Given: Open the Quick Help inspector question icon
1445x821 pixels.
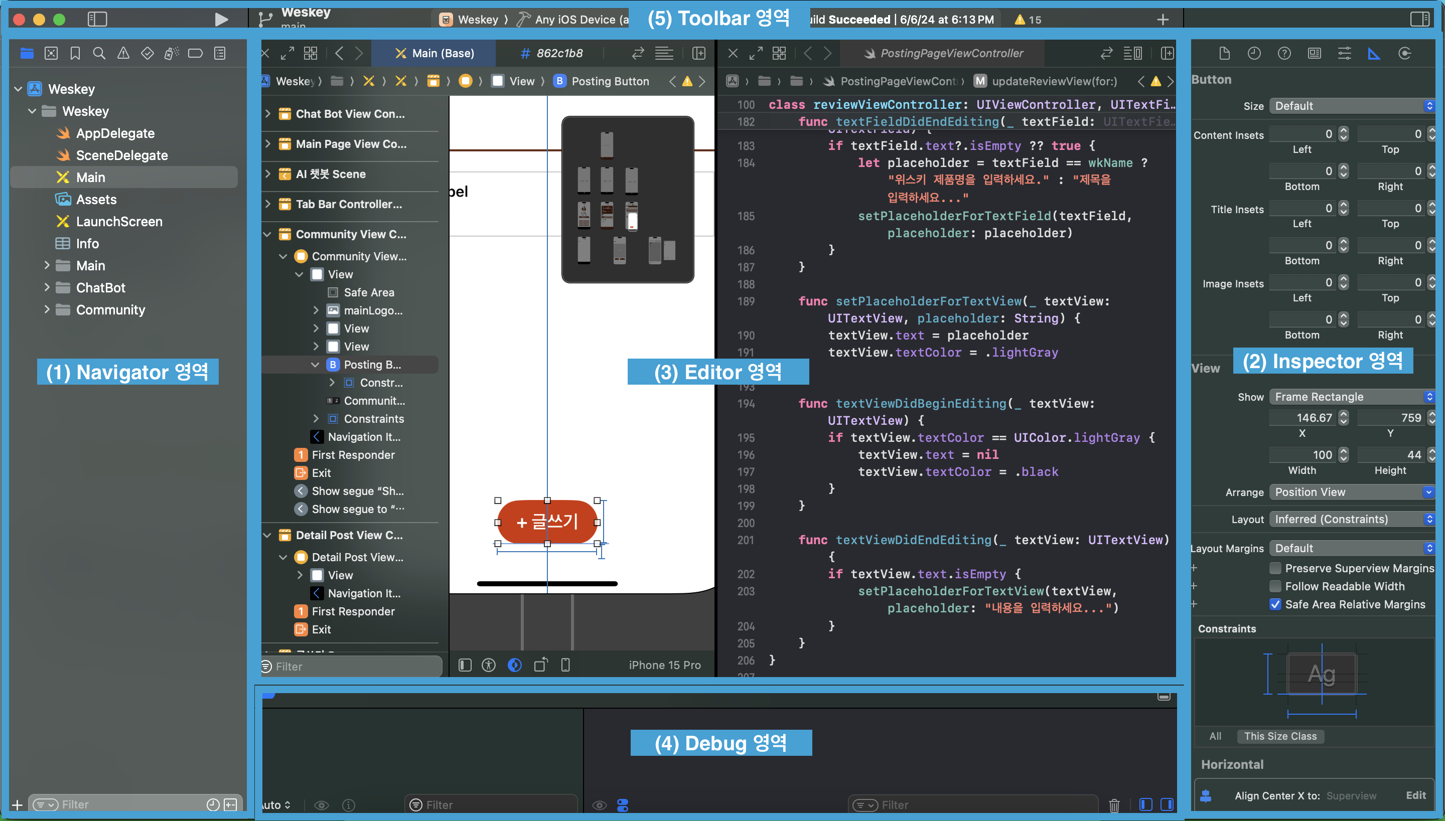Looking at the screenshot, I should [1284, 54].
